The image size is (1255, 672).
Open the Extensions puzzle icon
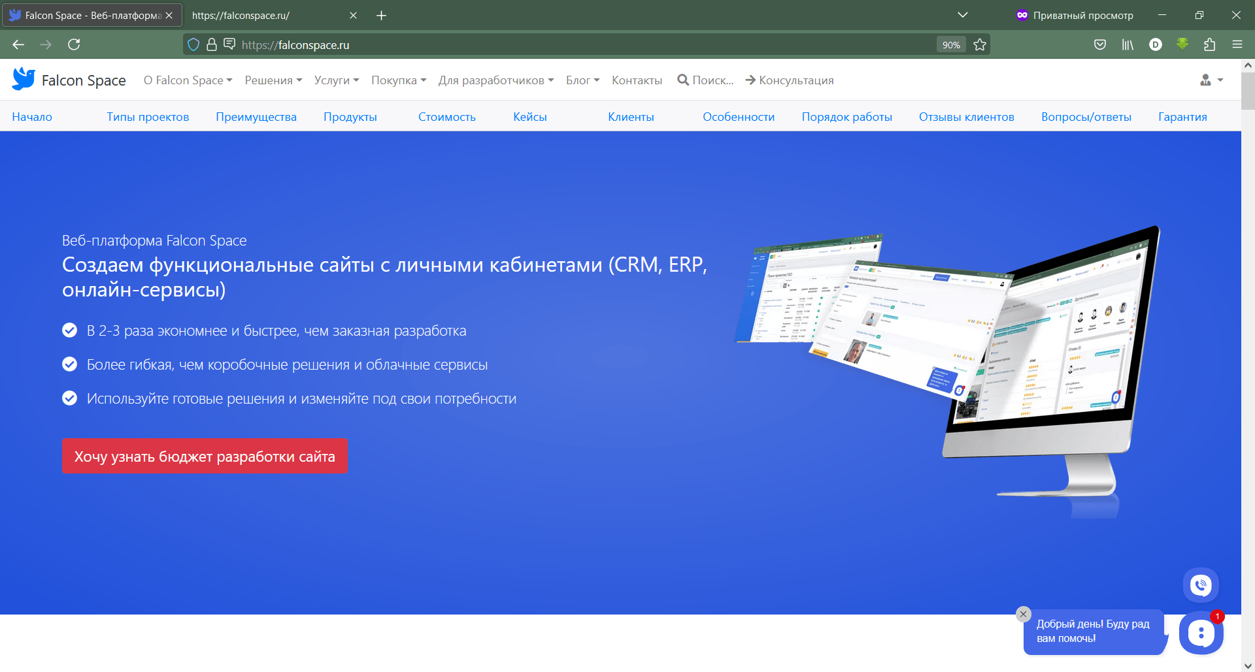pos(1209,44)
